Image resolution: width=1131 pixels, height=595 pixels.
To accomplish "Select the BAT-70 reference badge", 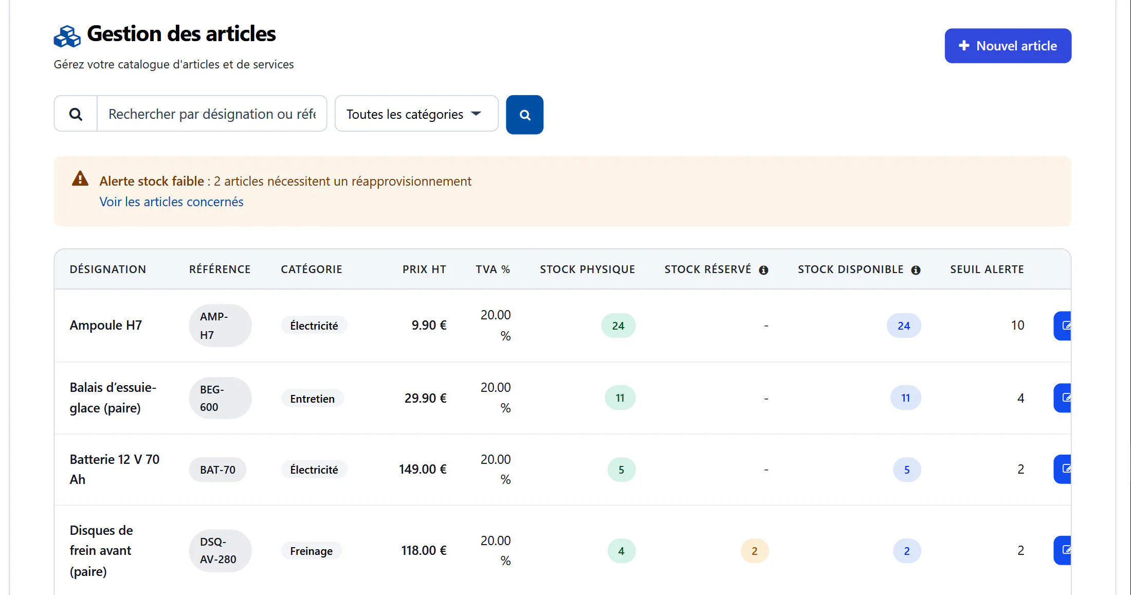I will [217, 470].
